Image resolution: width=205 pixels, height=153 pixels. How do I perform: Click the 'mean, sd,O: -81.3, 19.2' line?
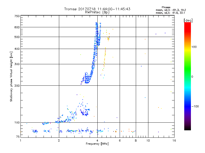pos(171,10)
